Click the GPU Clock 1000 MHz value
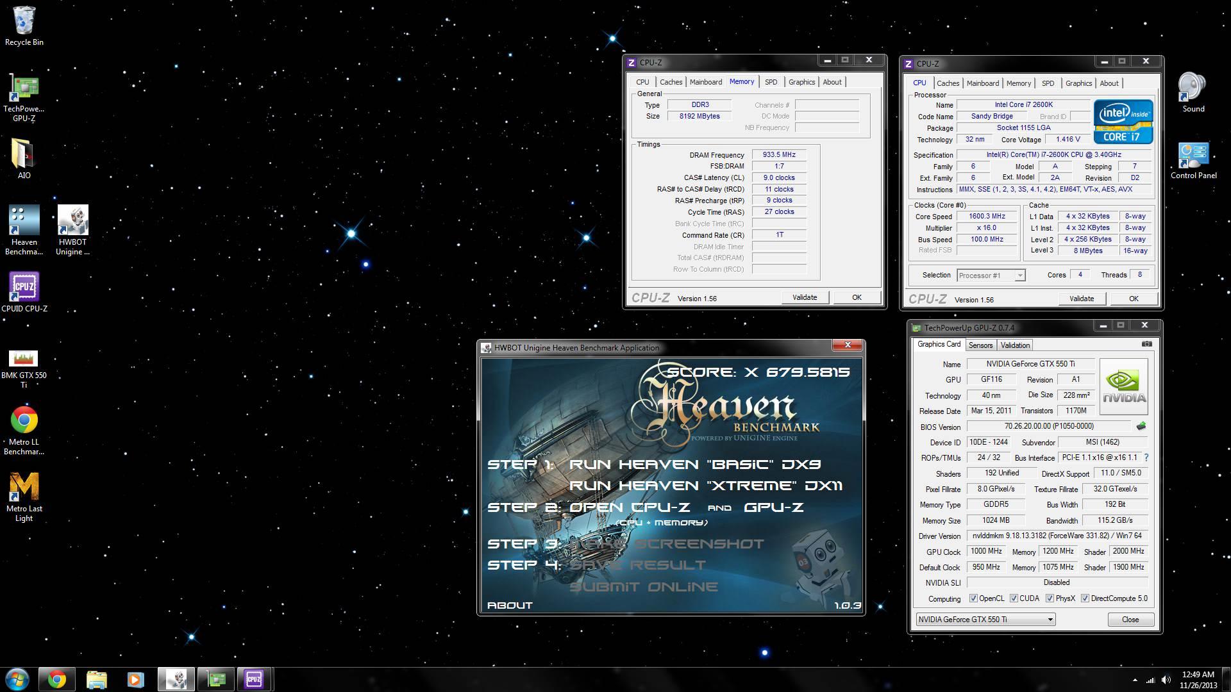The width and height of the screenshot is (1231, 692). coord(986,551)
